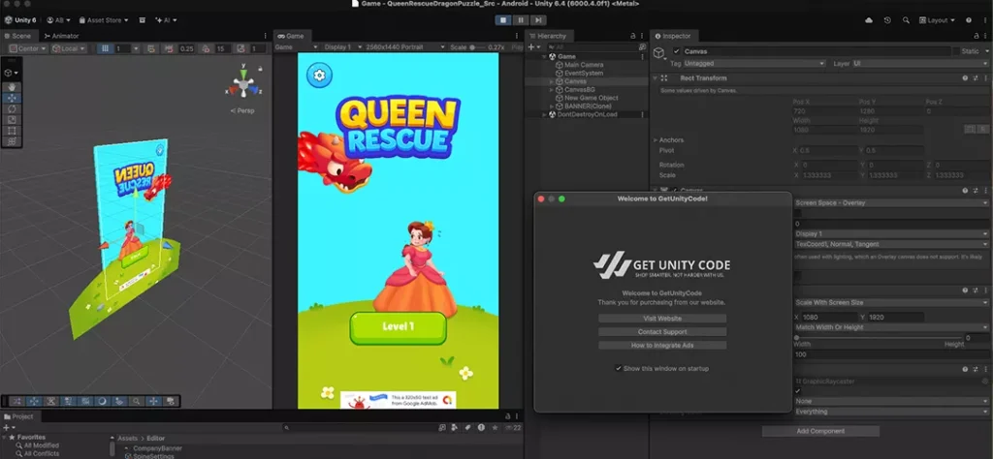Open Display 1 dropdown in Game view

point(342,47)
